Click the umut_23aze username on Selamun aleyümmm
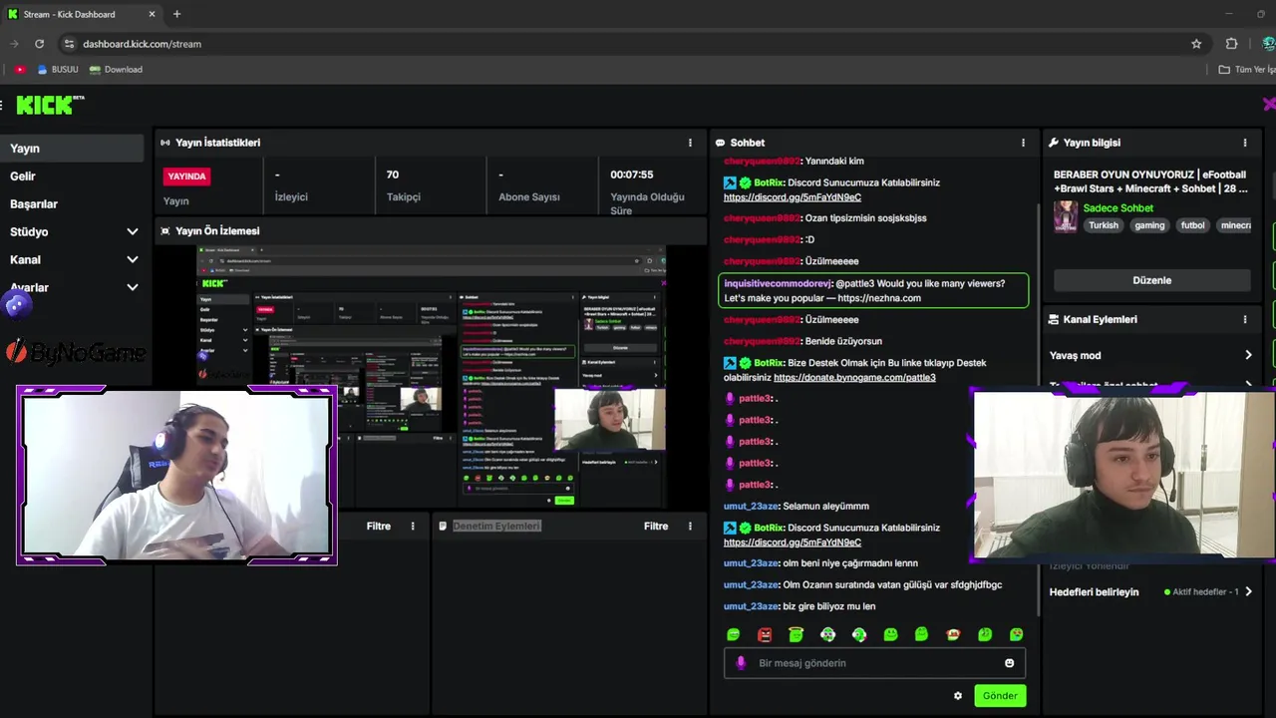 (x=752, y=507)
